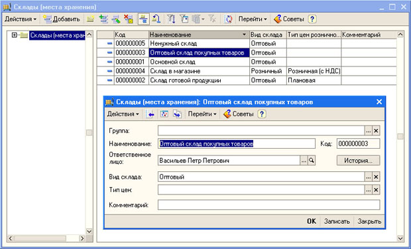Click the Add new group folder icon
This screenshot has width=411, height=249.
click(90, 19)
